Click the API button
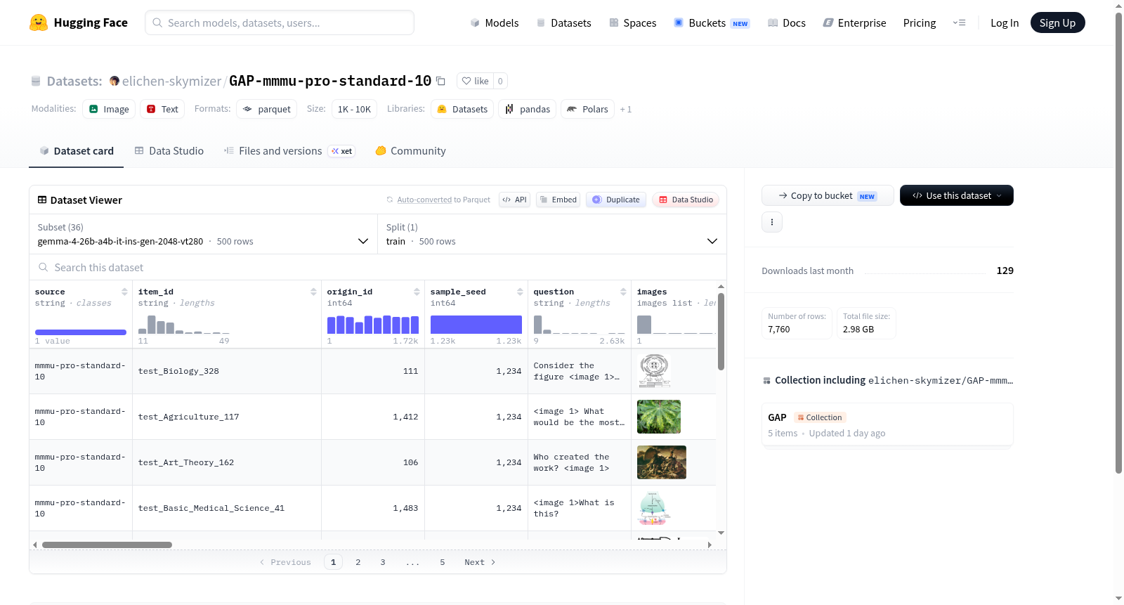 514,200
